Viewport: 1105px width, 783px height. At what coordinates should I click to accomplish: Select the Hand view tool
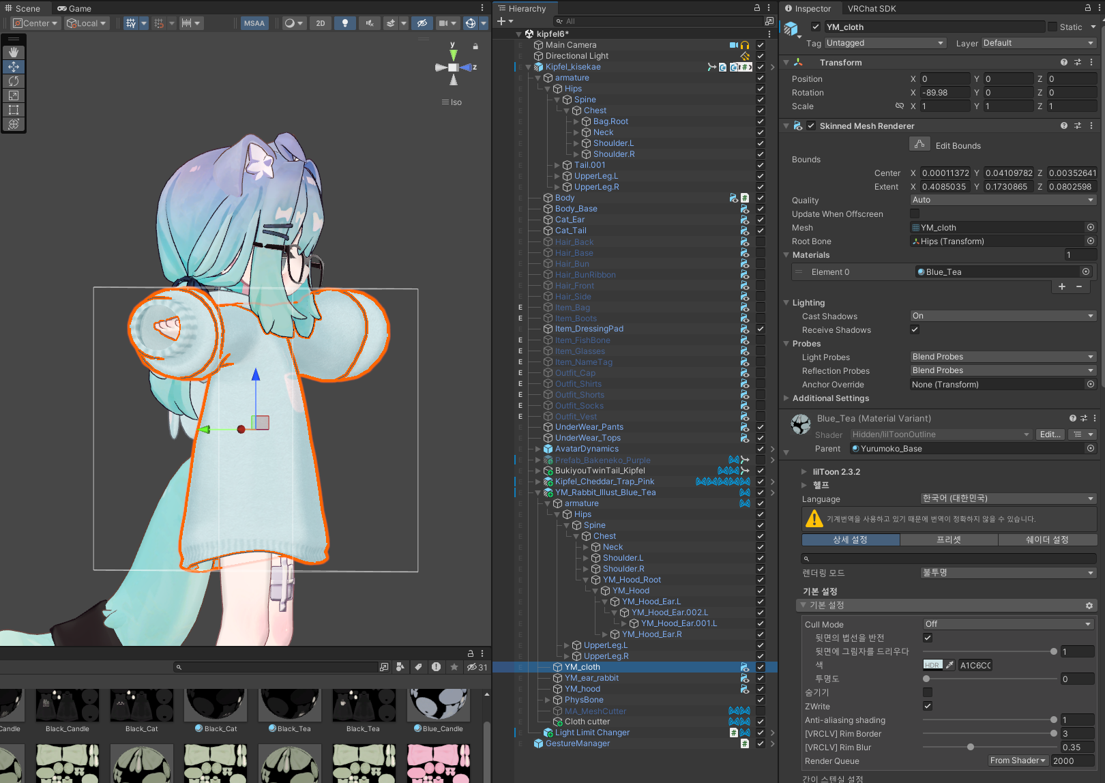14,53
